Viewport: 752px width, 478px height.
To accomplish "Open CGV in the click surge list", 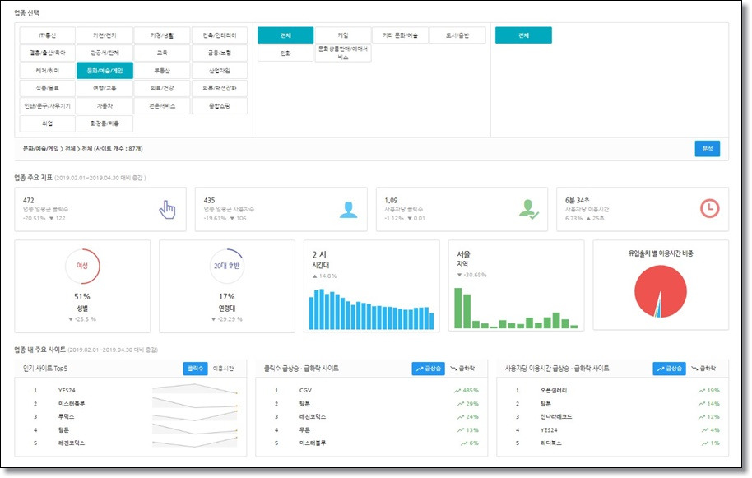I will click(x=305, y=391).
